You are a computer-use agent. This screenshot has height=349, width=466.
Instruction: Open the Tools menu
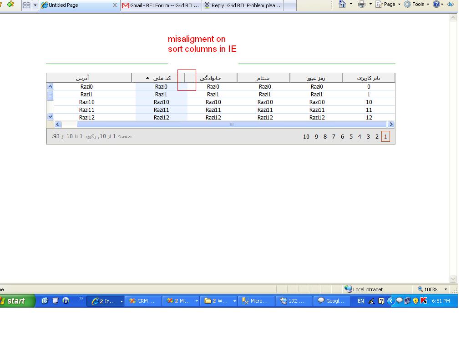416,4
